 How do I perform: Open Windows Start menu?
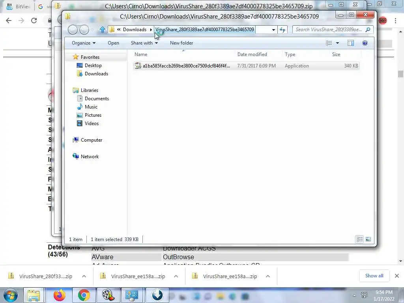click(10, 295)
